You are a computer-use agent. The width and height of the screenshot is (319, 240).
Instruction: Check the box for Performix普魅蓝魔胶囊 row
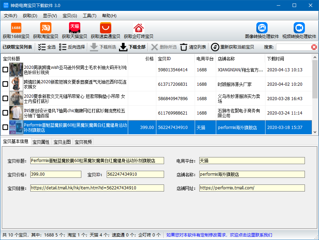point(5,127)
